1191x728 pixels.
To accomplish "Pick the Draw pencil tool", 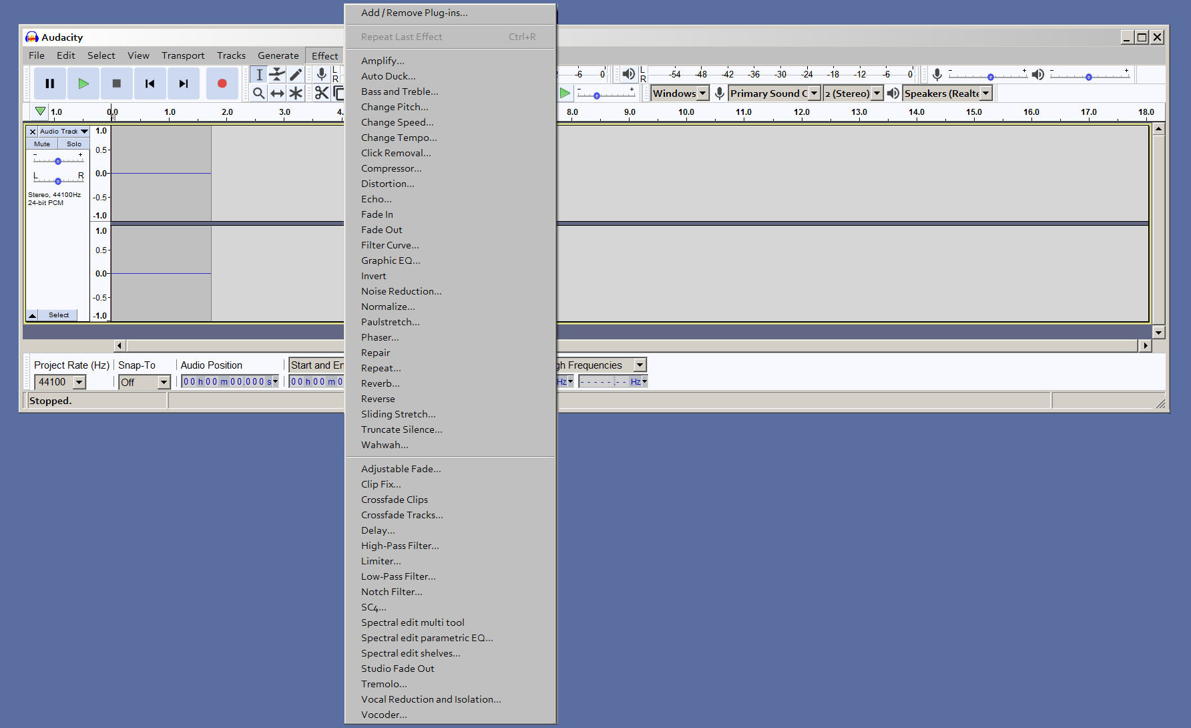I will (296, 74).
